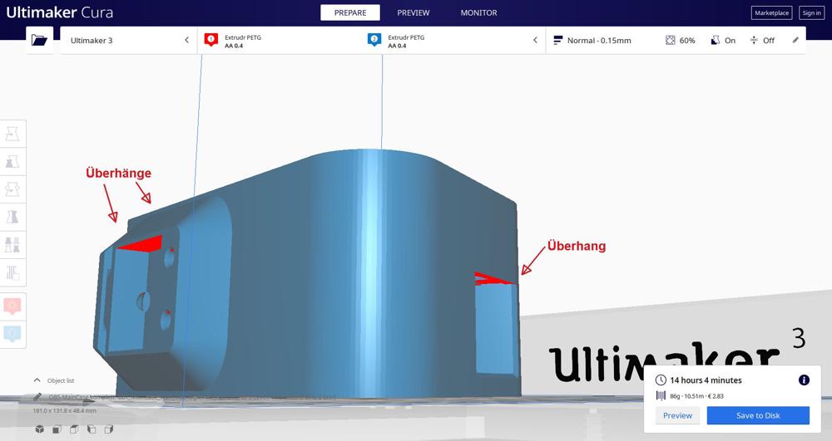Assign red Extruder 1 in left toolbar
This screenshot has height=441, width=832.
12,306
